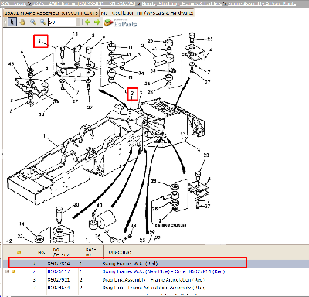Open Frame Assembly & Pivot Points breadcrumb link
The width and height of the screenshot is (309, 297).
pyautogui.click(x=262, y=4)
